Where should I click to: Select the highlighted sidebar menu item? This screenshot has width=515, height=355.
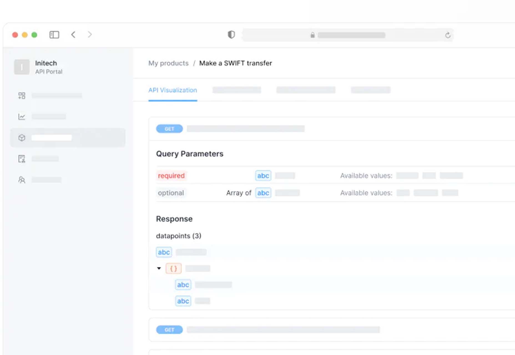68,138
